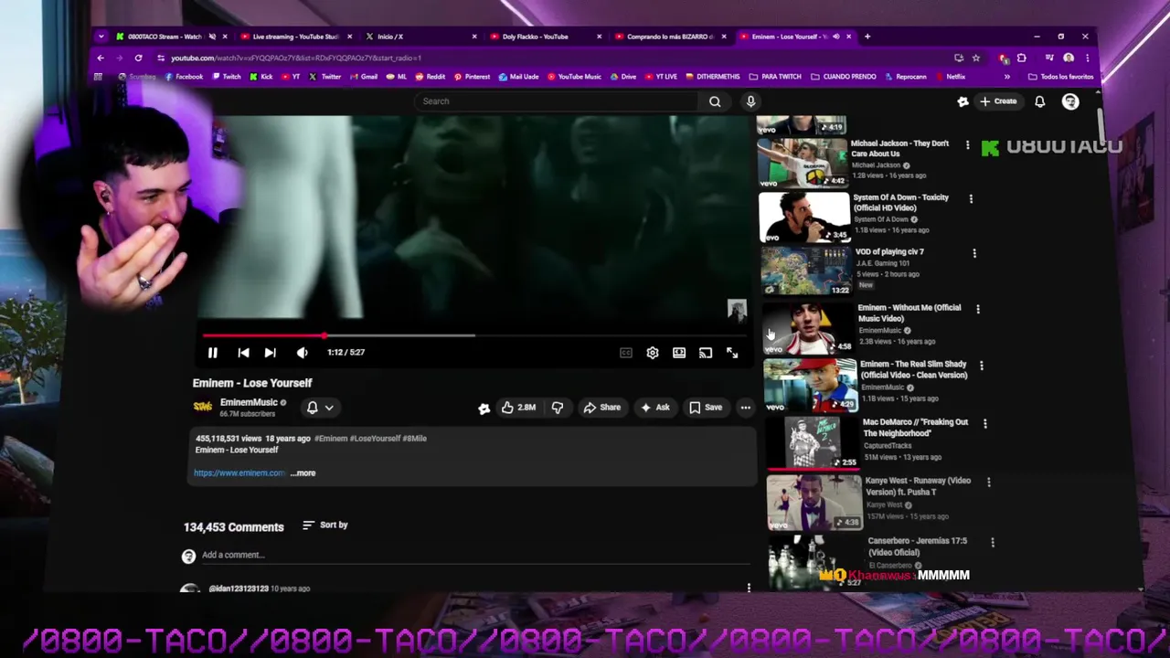
Task: Open the www.eminem.com link in description
Action: pyautogui.click(x=239, y=473)
